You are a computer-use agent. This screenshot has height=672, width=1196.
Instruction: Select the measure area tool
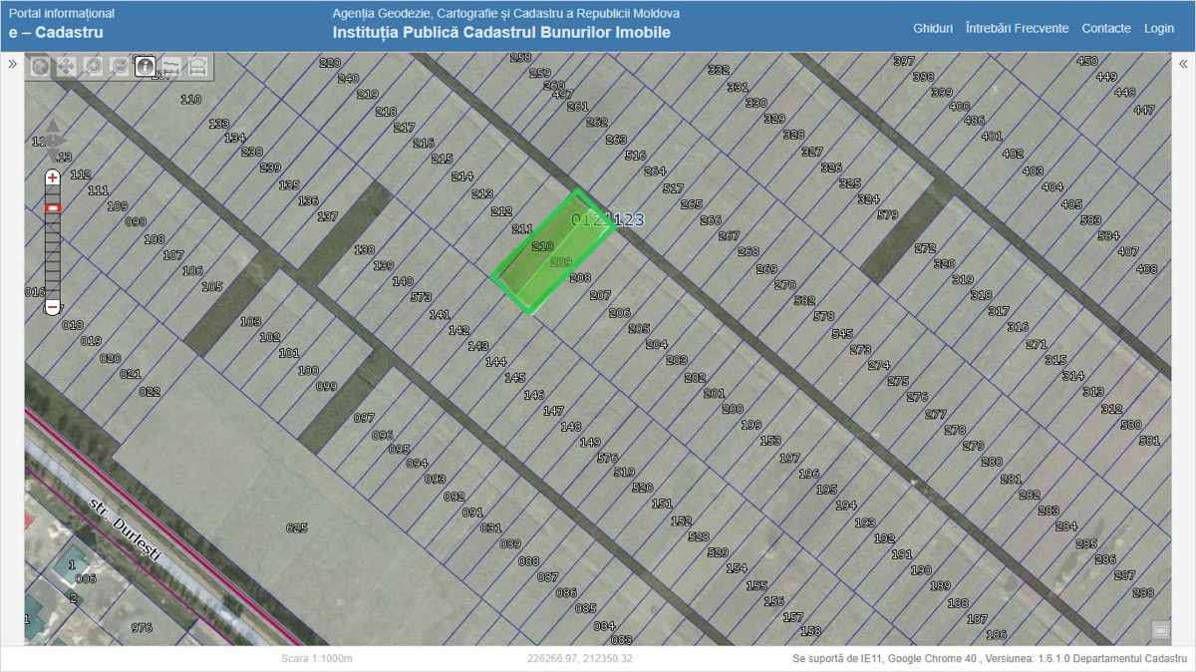(x=198, y=67)
